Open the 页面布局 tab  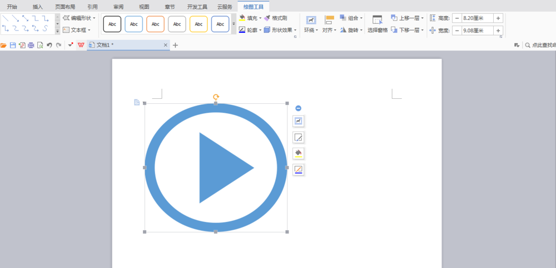(65, 7)
